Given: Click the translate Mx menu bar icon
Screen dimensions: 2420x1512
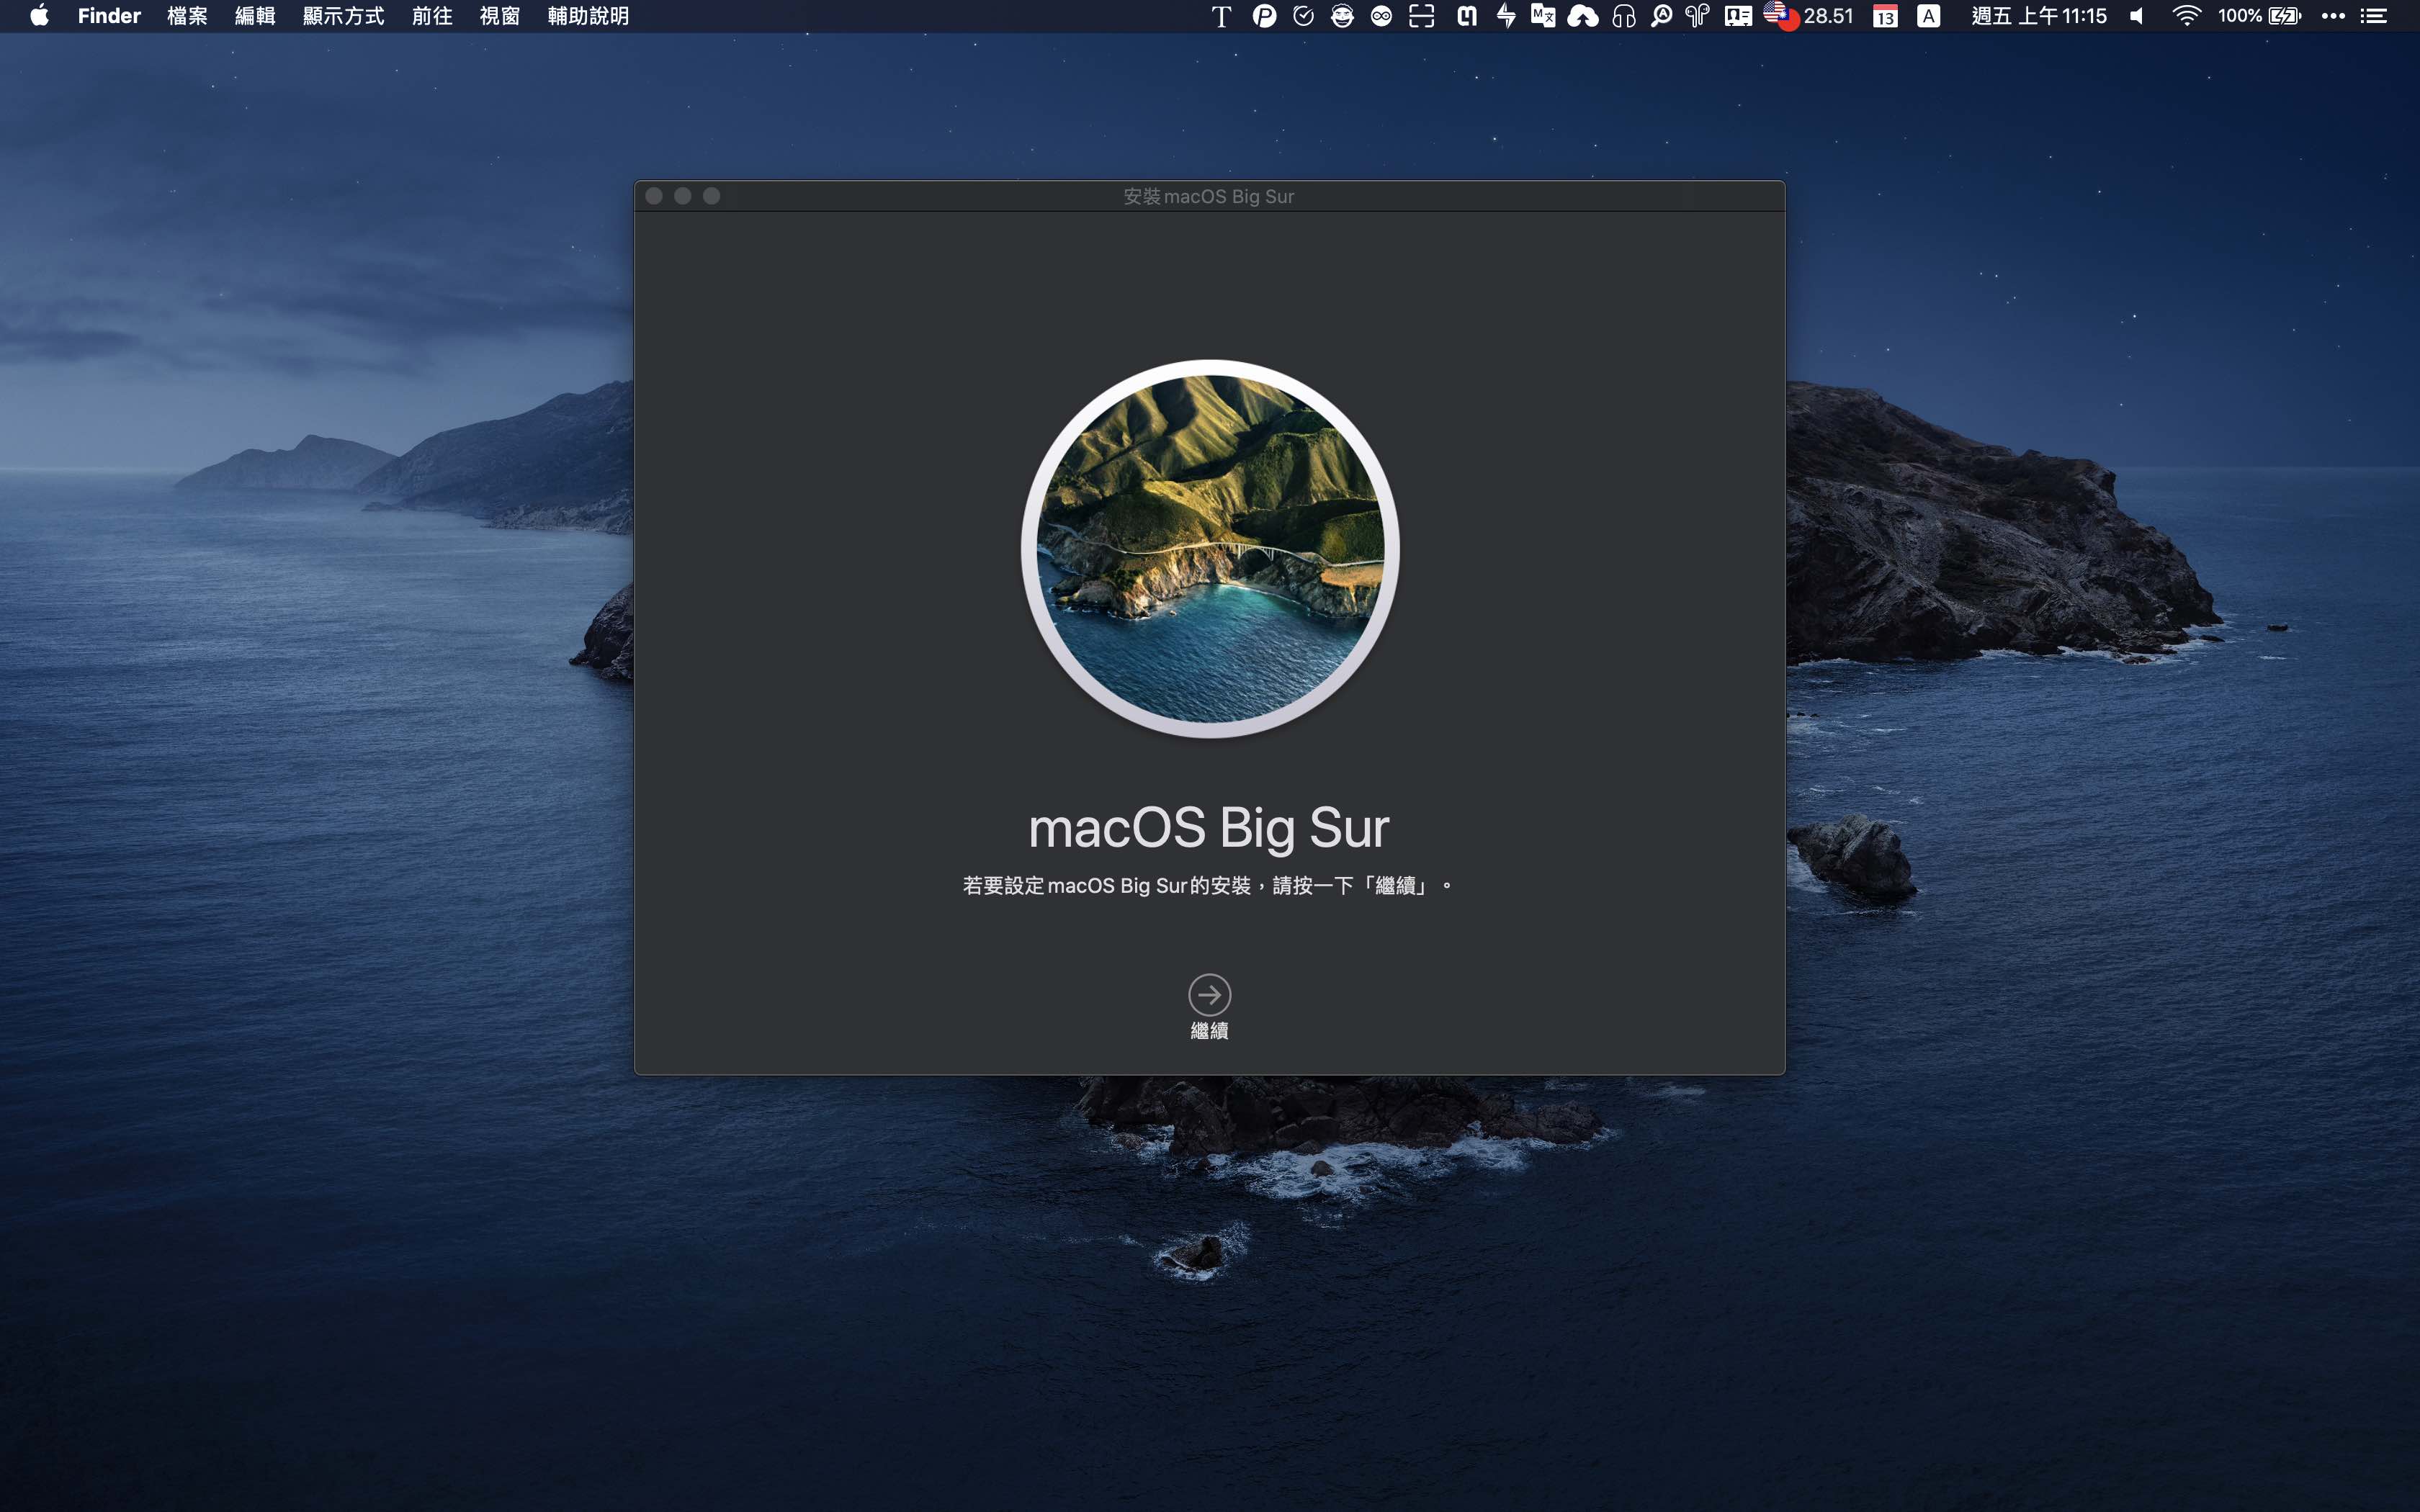Looking at the screenshot, I should pyautogui.click(x=1543, y=16).
